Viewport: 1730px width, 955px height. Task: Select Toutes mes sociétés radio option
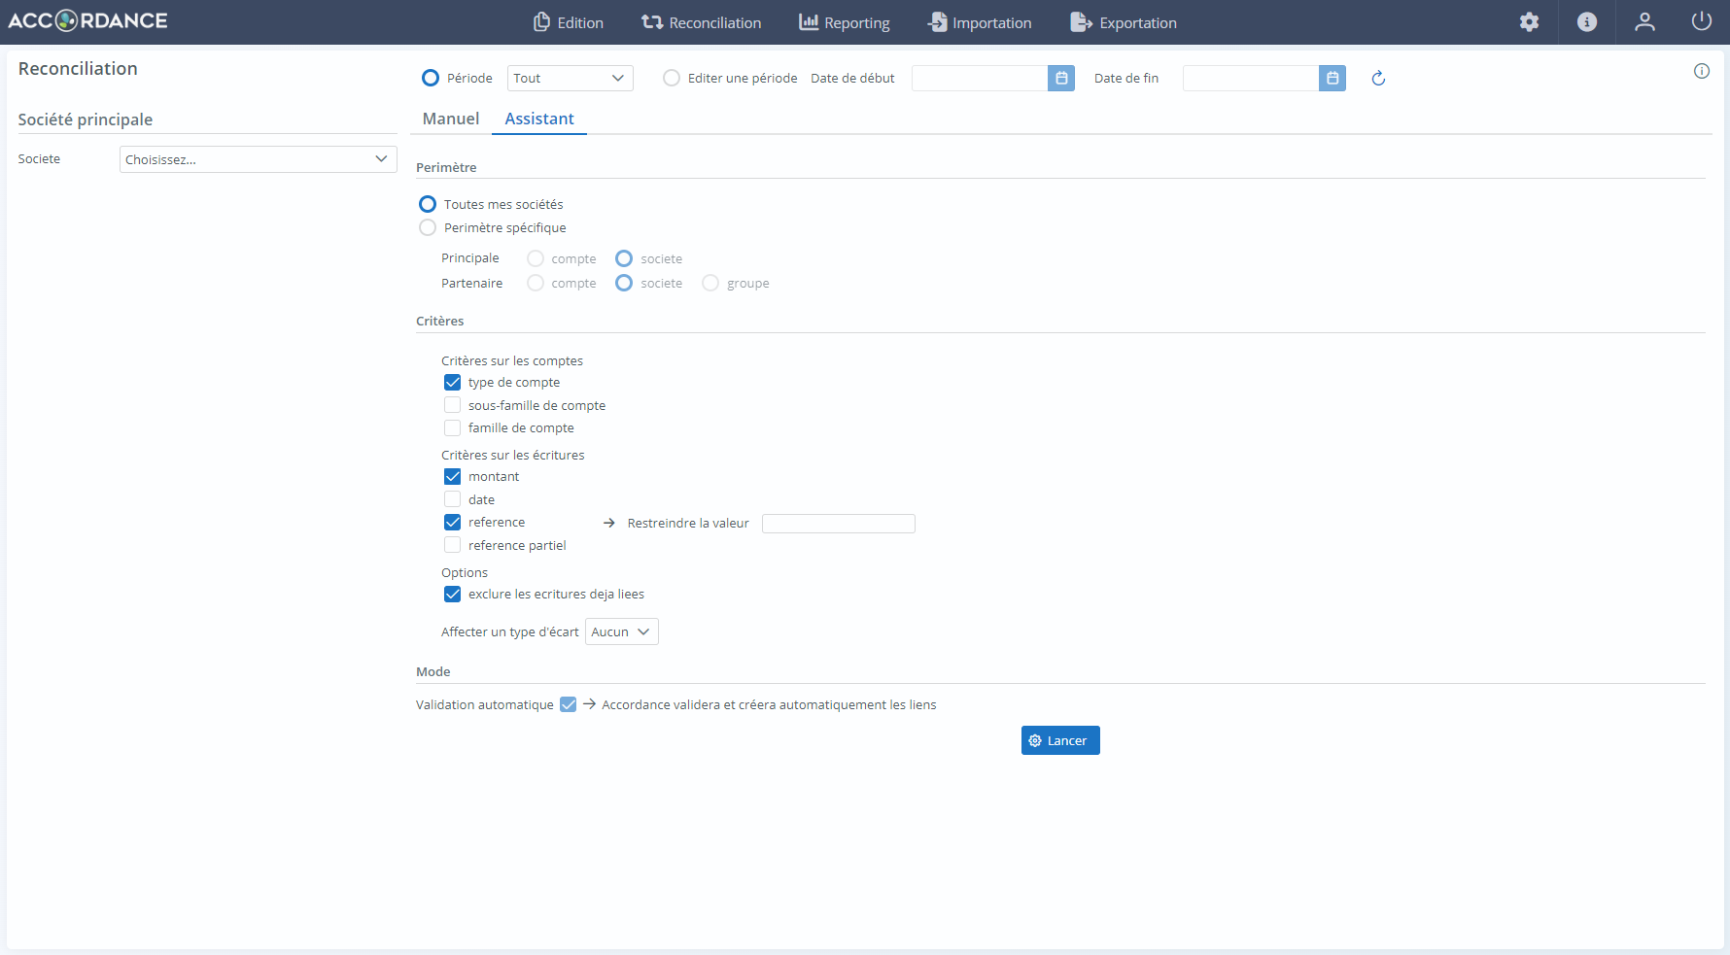(428, 204)
